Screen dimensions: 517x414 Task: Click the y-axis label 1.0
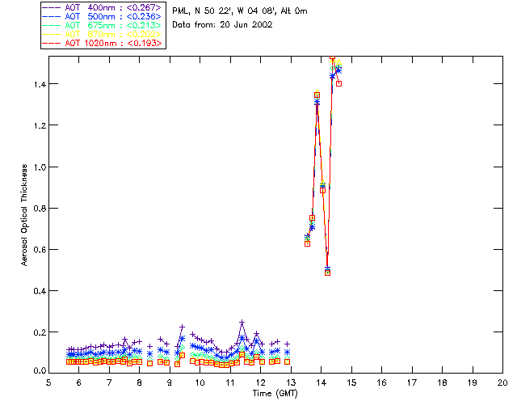point(40,167)
